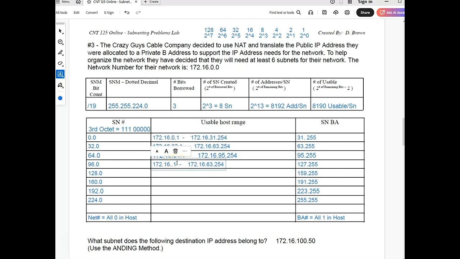Image resolution: width=460 pixels, height=259 pixels.
Task: Select the Add text box tool
Action: click(x=60, y=74)
